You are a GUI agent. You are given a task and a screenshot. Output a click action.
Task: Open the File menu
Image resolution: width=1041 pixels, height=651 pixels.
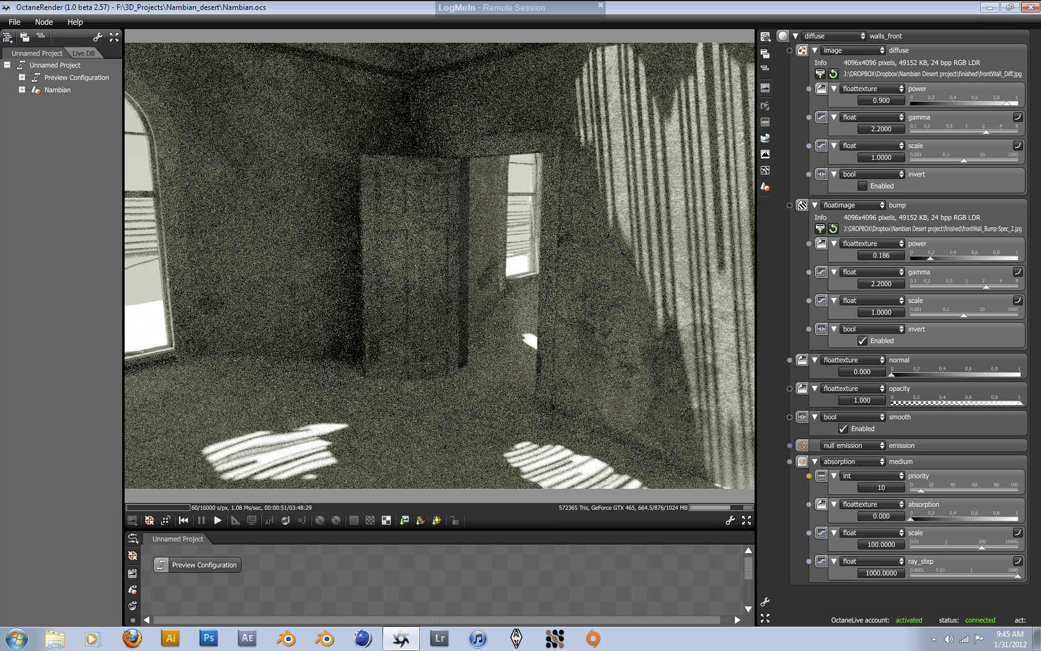point(14,22)
